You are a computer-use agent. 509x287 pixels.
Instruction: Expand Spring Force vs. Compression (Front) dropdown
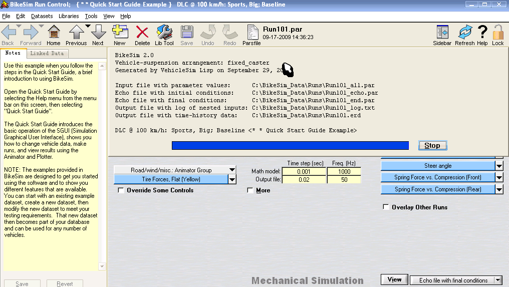pyautogui.click(x=499, y=177)
